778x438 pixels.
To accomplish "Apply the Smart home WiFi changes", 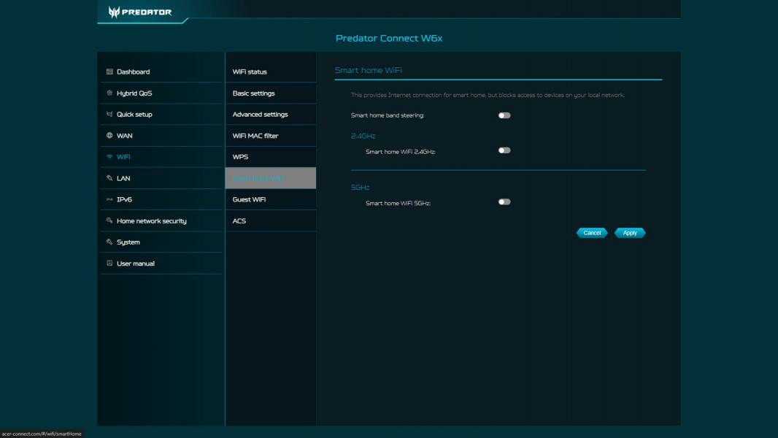I will (629, 233).
